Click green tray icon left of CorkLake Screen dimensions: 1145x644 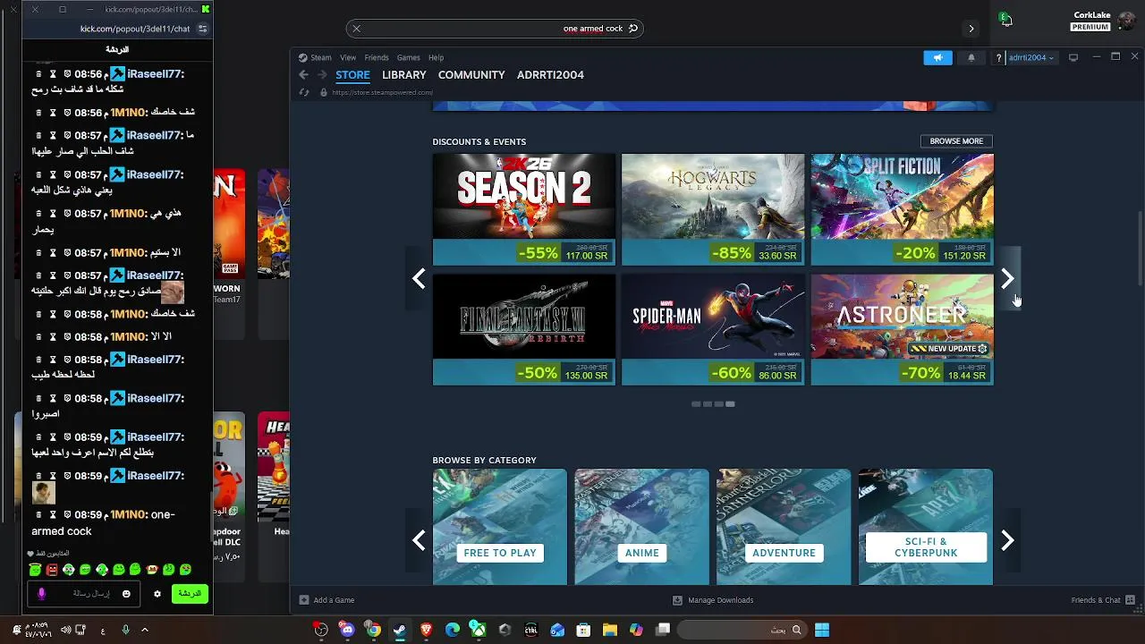pyautogui.click(x=1005, y=19)
